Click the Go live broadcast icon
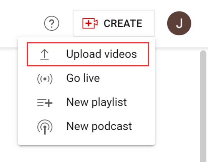Viewport: 208px width, 162px height. click(45, 79)
